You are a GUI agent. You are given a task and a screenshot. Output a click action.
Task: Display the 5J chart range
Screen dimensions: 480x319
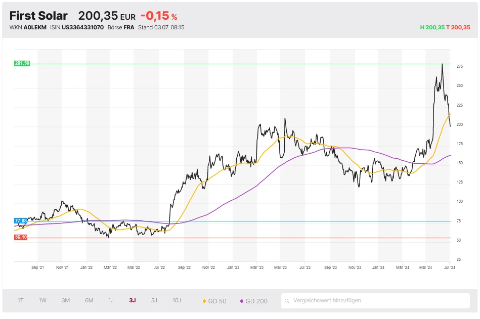[154, 300]
